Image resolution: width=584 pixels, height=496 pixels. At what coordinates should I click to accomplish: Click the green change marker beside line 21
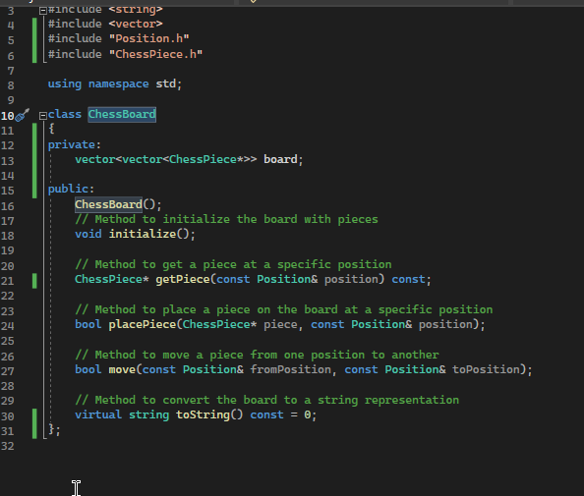point(34,281)
